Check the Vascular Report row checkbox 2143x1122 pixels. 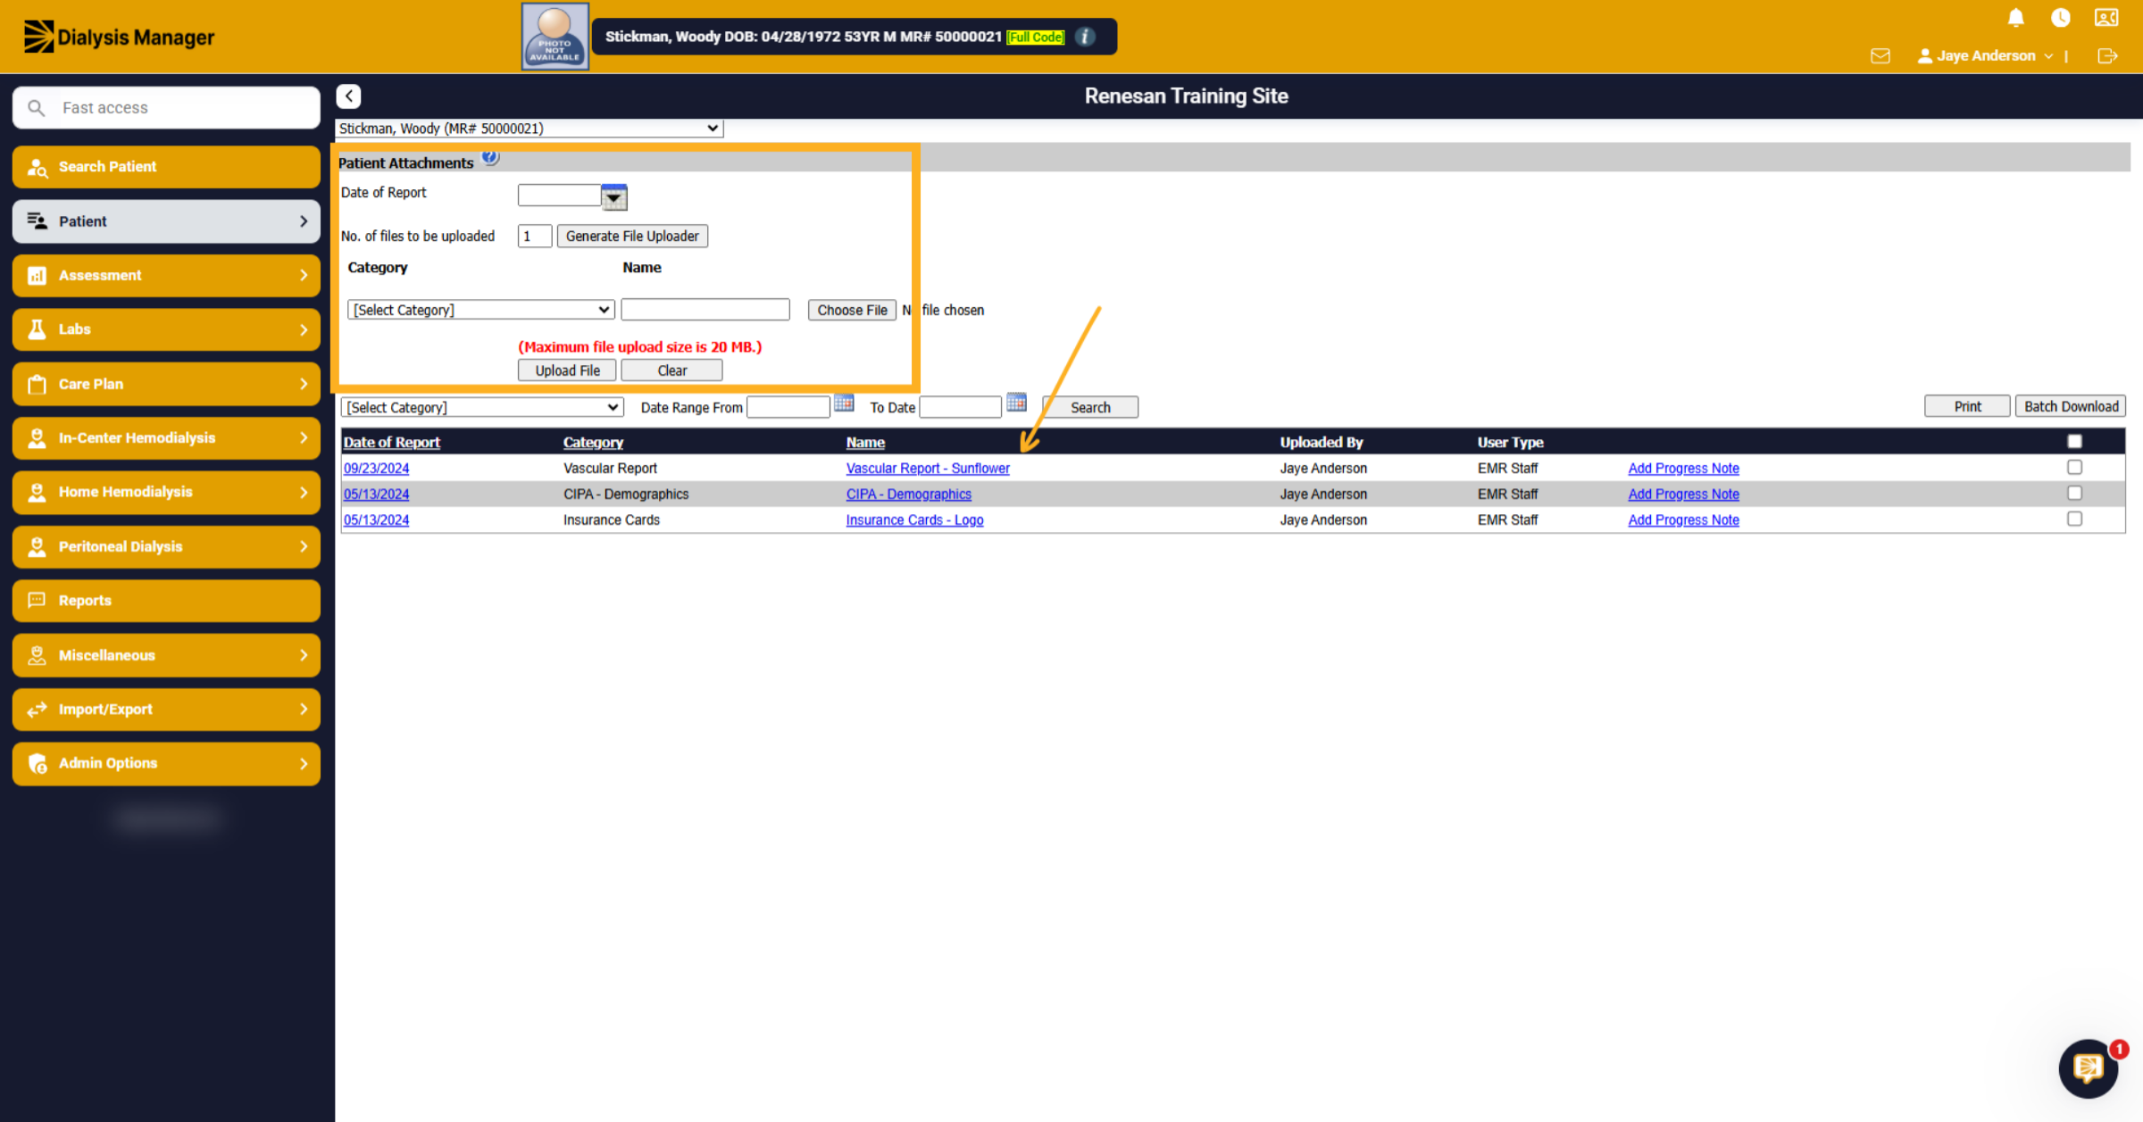pyautogui.click(x=2074, y=468)
